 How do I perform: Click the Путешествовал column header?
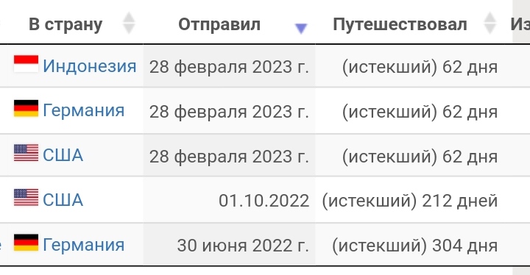(x=400, y=24)
